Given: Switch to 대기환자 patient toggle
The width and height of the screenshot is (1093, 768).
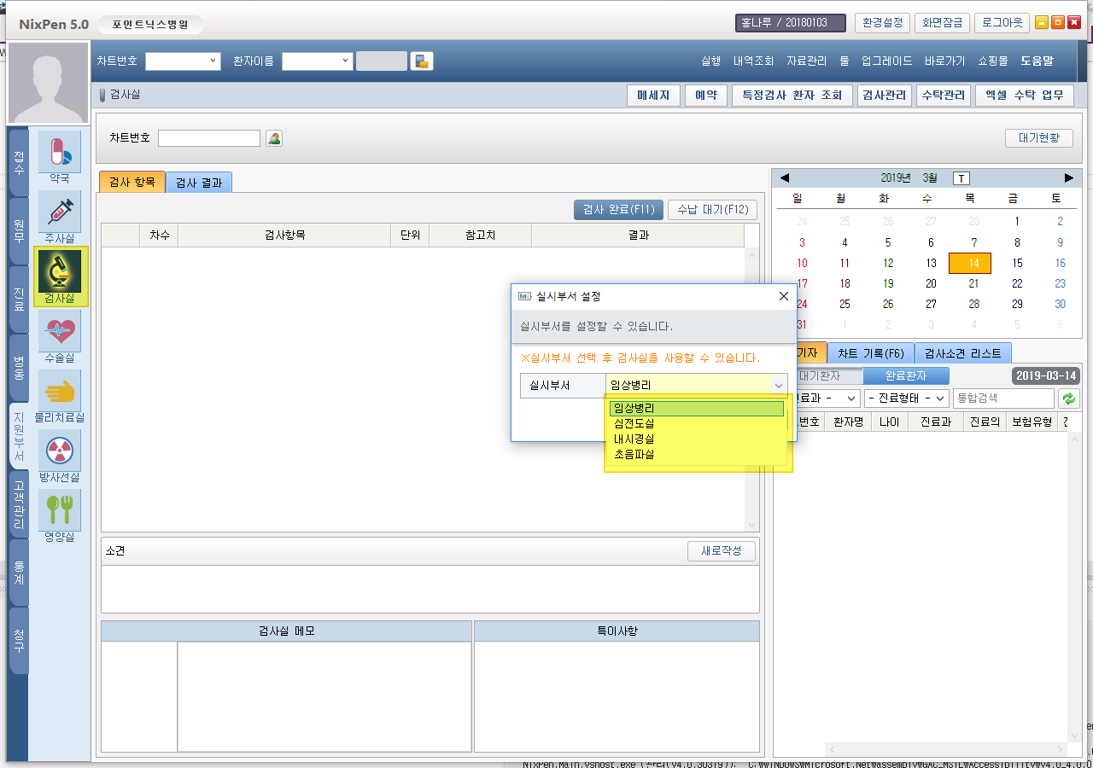Looking at the screenshot, I should 820,375.
